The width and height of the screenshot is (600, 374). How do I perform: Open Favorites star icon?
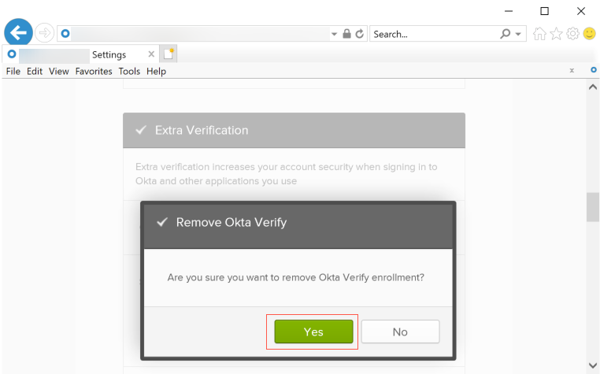(x=556, y=34)
